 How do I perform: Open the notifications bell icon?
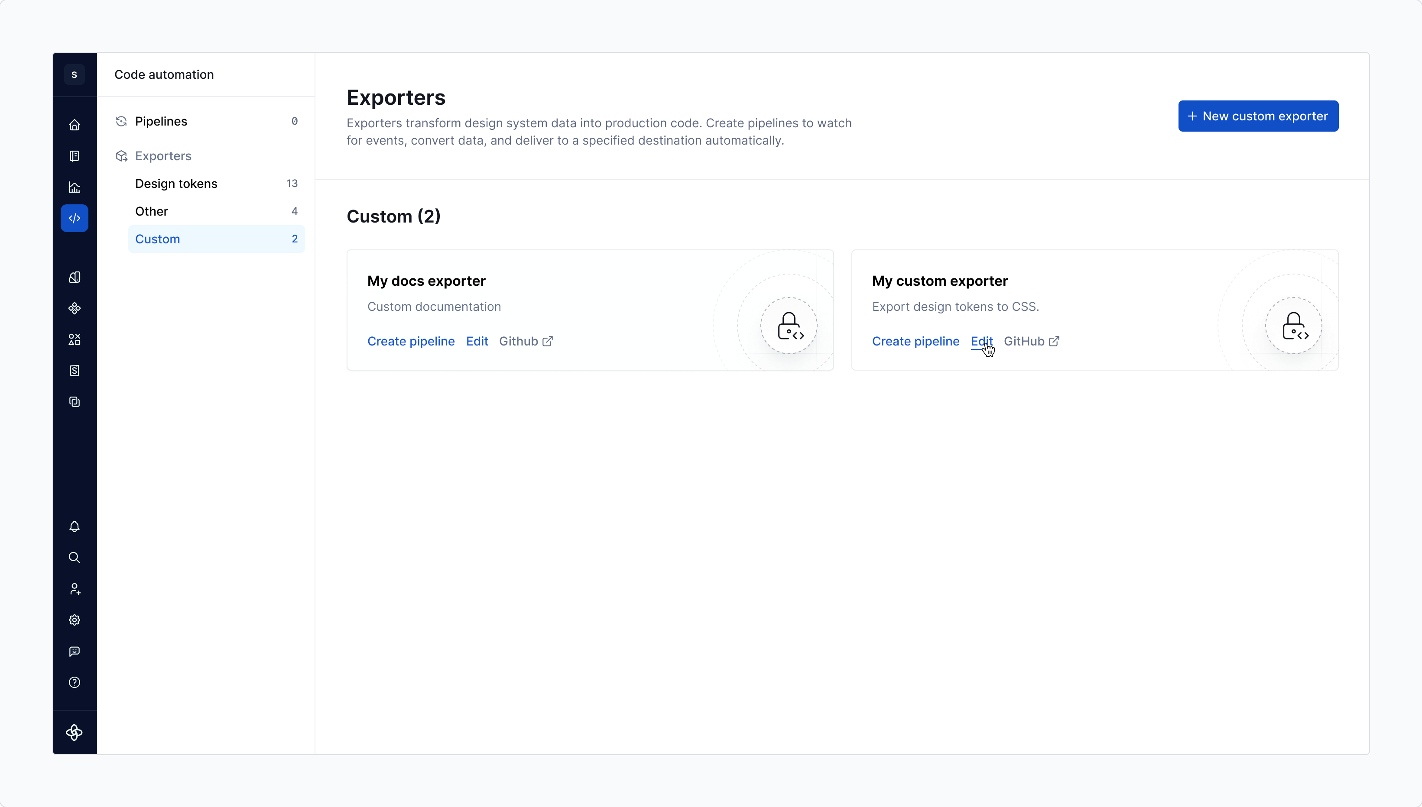click(75, 526)
